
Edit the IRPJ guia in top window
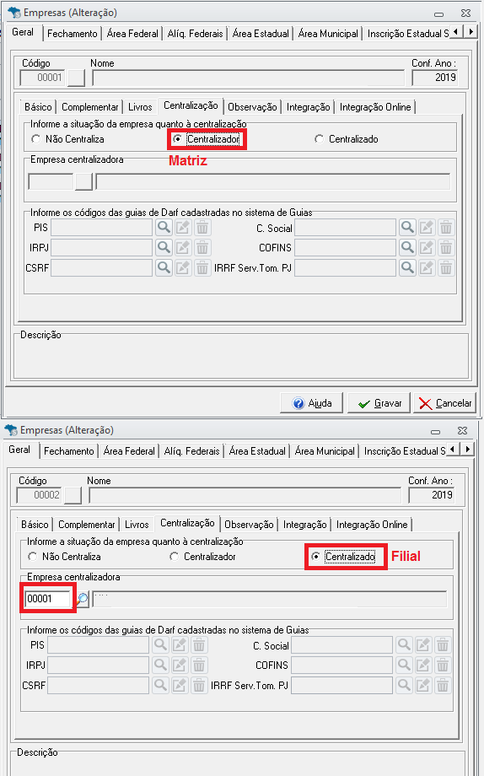click(183, 247)
